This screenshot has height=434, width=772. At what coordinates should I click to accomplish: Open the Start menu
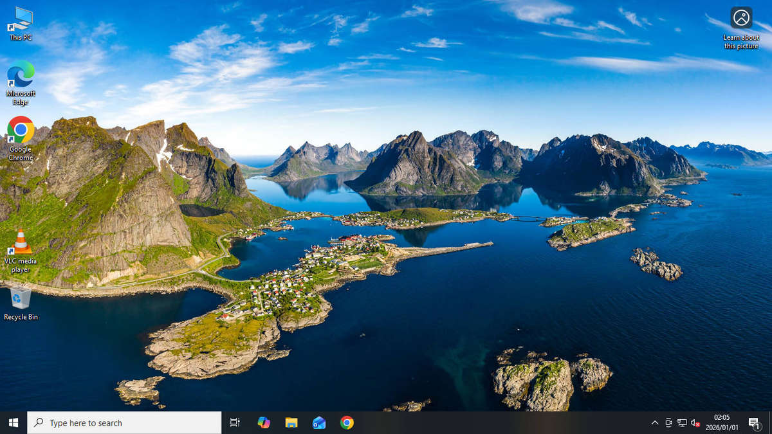pyautogui.click(x=12, y=422)
